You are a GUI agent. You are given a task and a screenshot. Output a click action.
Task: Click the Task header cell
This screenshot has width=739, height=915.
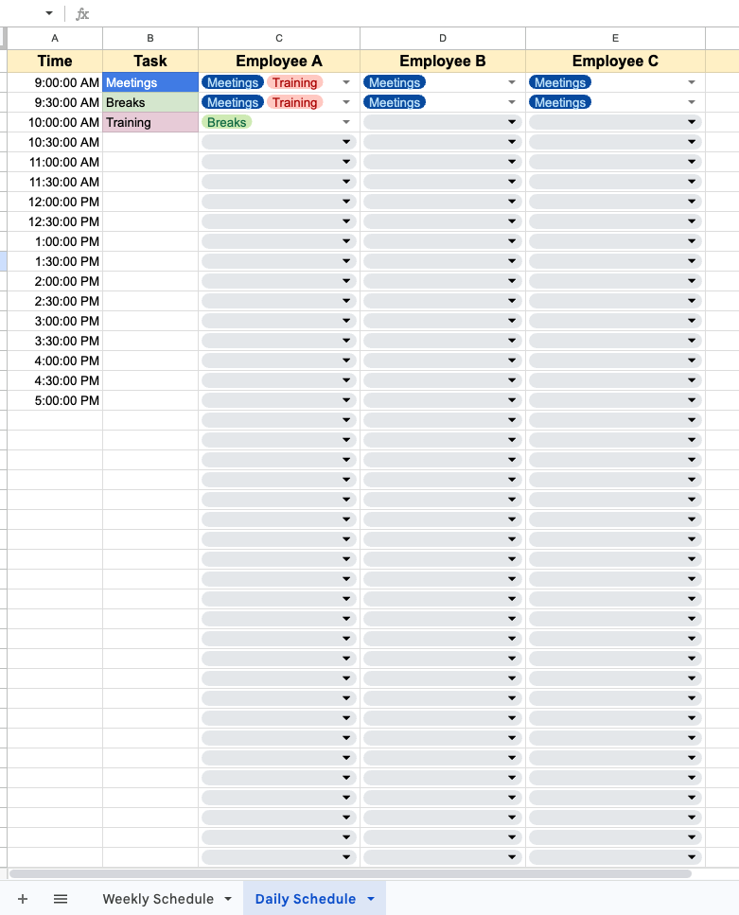pyautogui.click(x=150, y=61)
